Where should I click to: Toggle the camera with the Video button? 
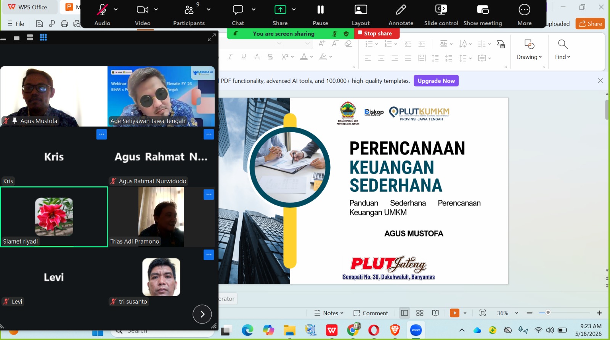[x=143, y=14]
